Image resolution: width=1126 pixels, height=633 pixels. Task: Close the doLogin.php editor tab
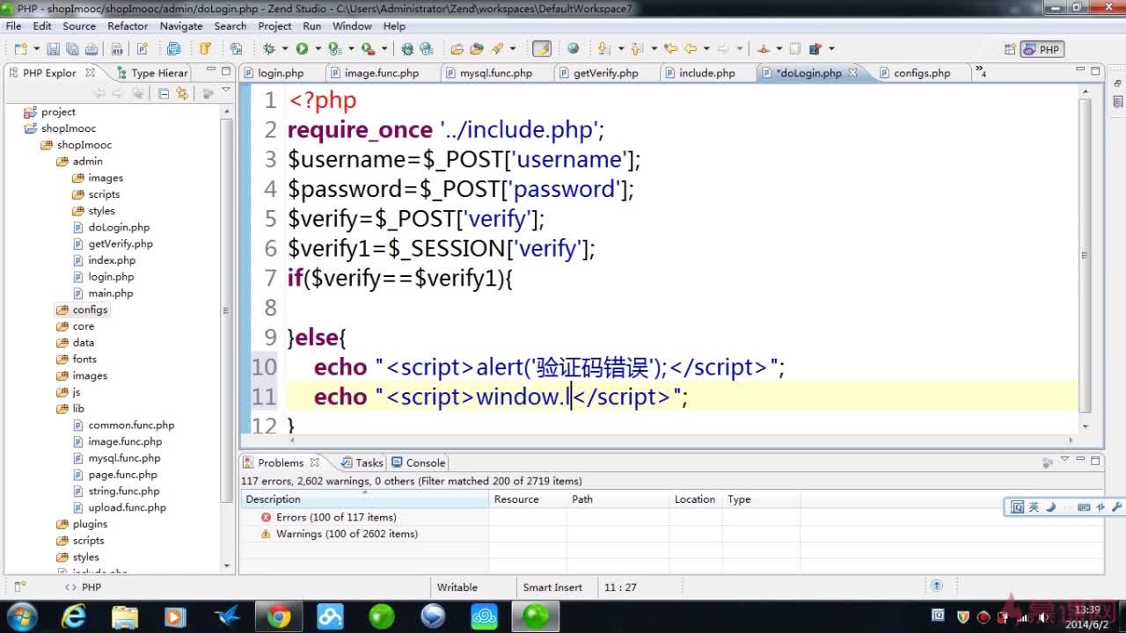(x=852, y=73)
